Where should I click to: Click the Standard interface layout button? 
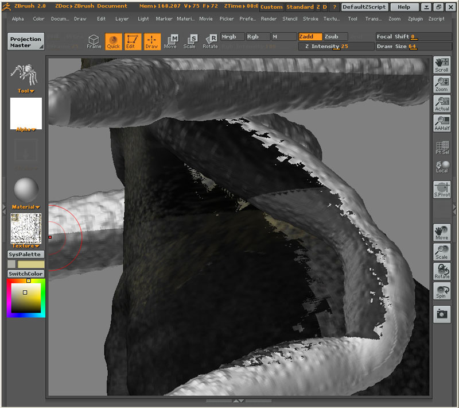[300, 7]
